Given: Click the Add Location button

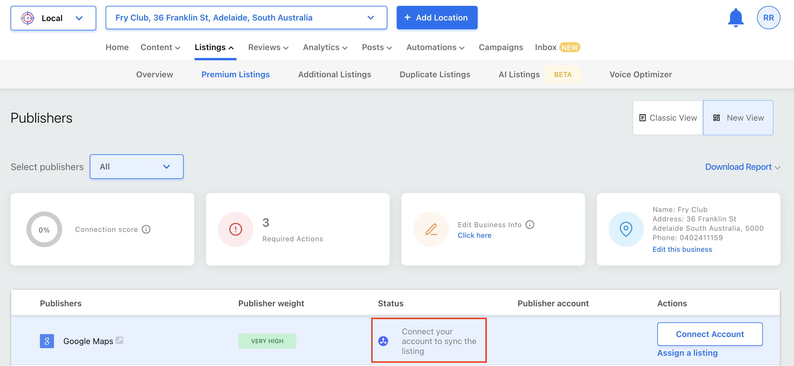Looking at the screenshot, I should [x=437, y=18].
